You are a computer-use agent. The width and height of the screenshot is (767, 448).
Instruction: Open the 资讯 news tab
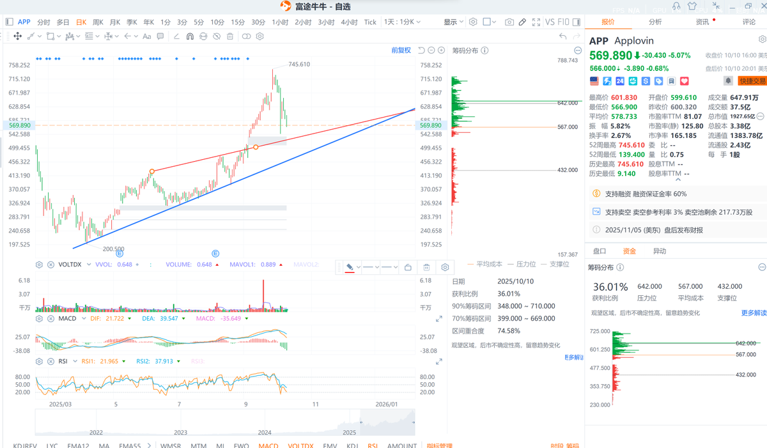pyautogui.click(x=702, y=22)
